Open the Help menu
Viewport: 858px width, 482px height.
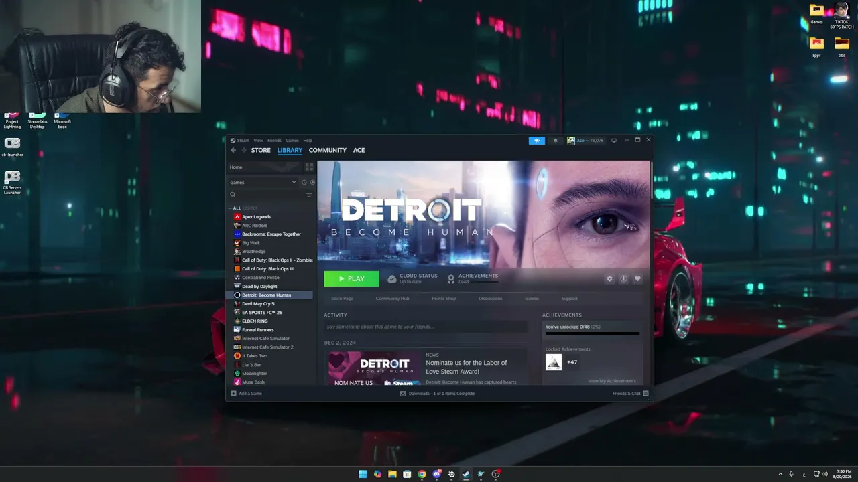pyautogui.click(x=308, y=141)
